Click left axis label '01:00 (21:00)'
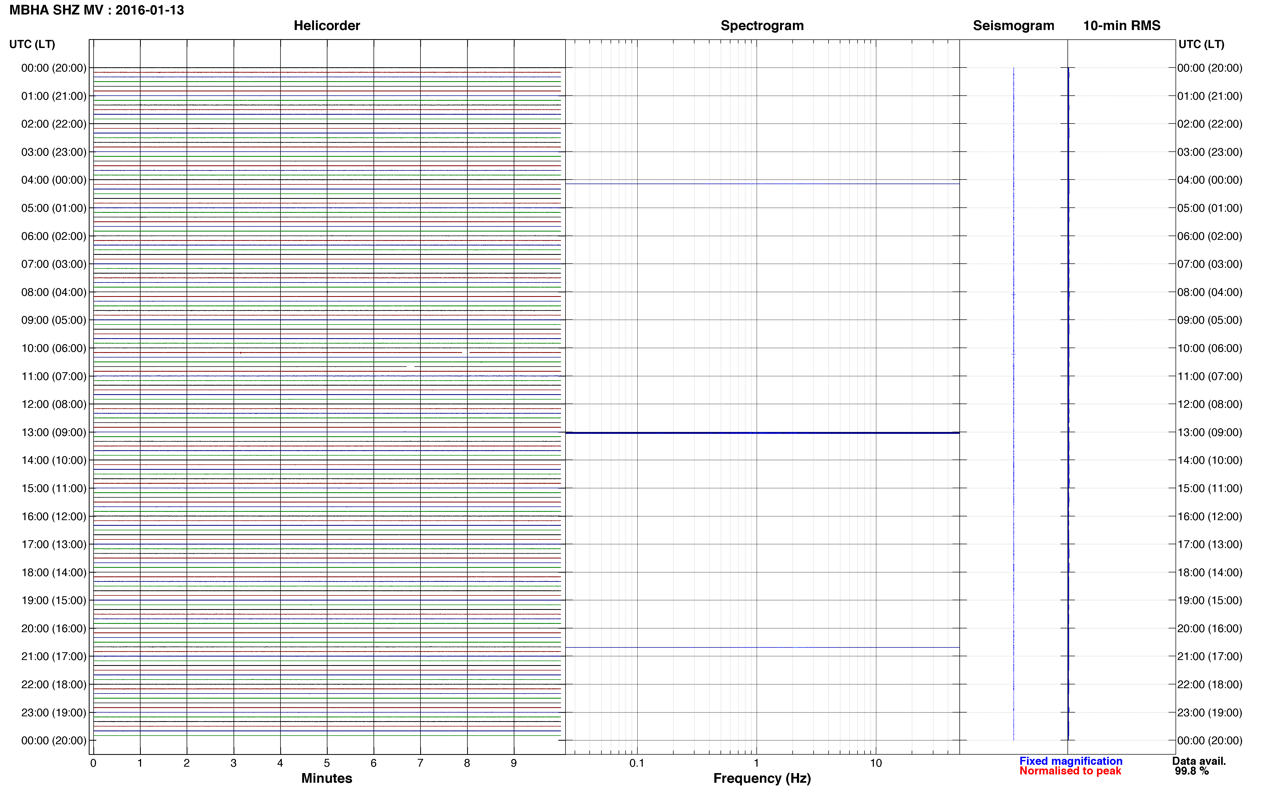 [54, 96]
